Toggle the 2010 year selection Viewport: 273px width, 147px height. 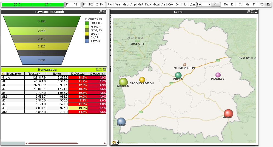coord(17,5)
